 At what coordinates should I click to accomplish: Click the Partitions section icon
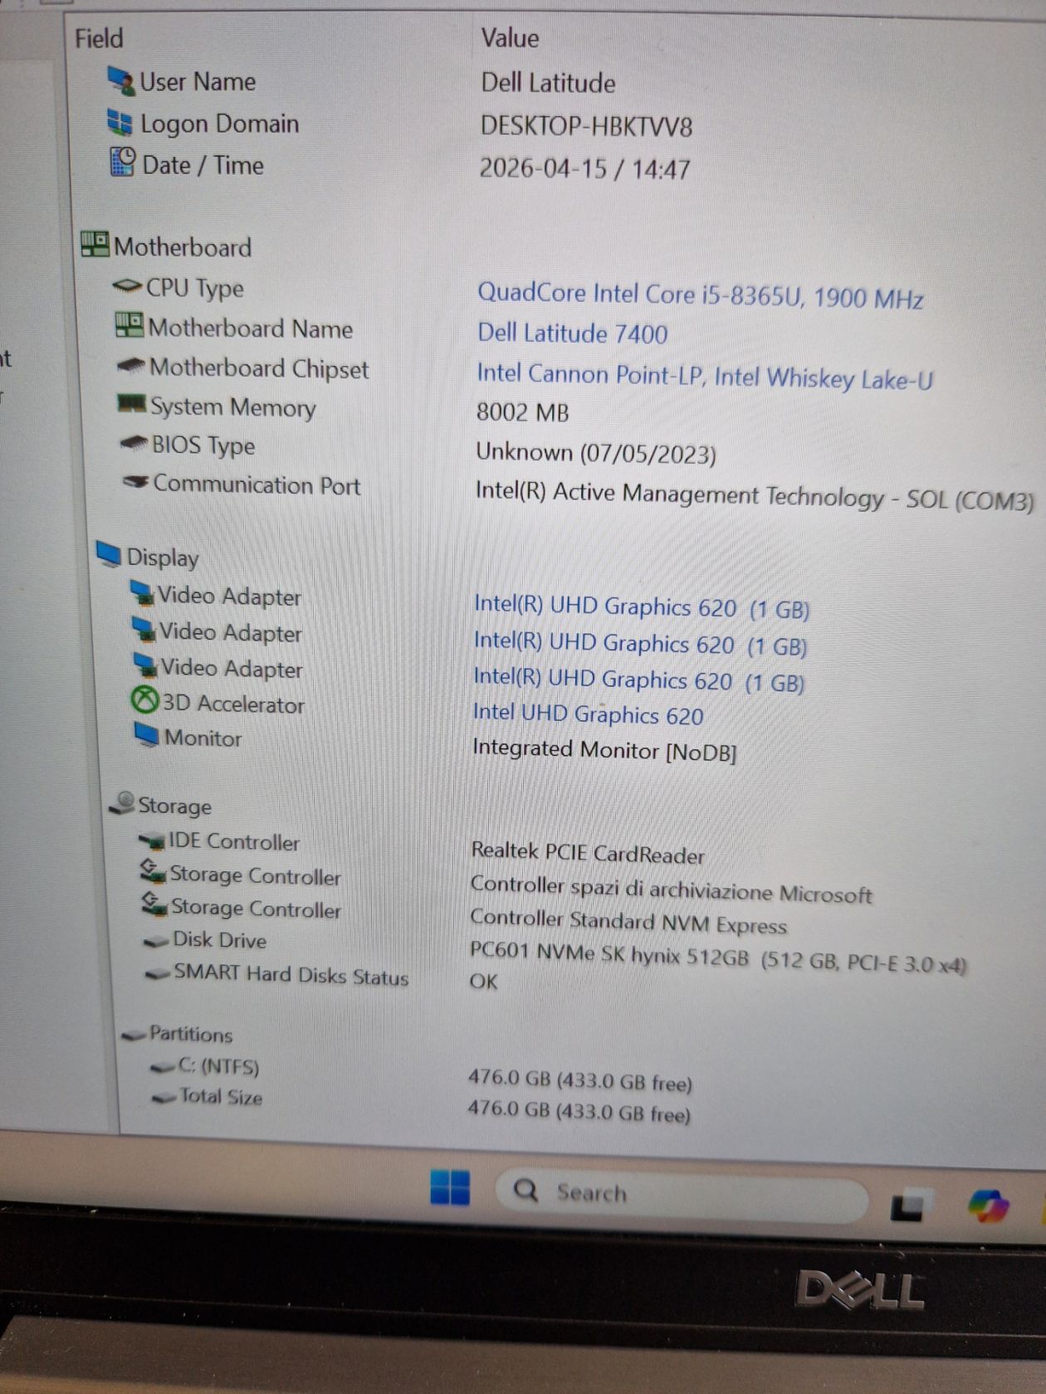pyautogui.click(x=134, y=1034)
